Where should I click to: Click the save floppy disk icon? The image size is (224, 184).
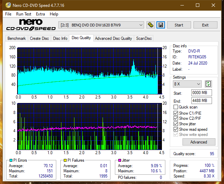[161, 25]
